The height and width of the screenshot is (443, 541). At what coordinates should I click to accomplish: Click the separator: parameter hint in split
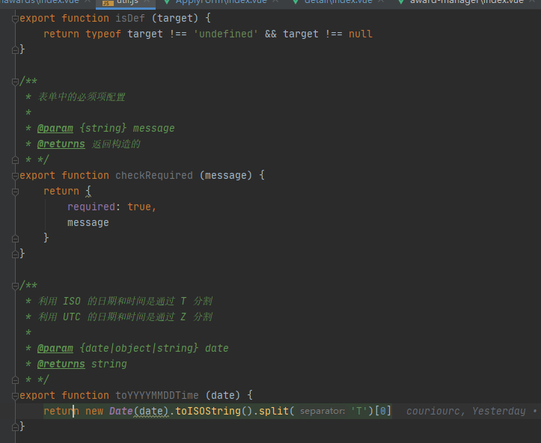click(323, 411)
